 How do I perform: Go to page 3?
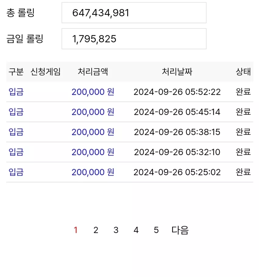point(116,230)
